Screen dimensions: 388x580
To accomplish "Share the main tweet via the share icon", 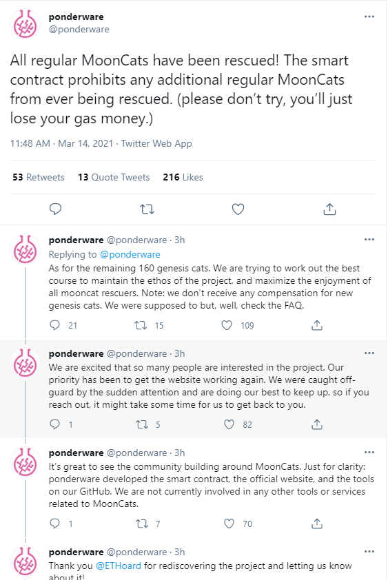I will click(x=329, y=209).
